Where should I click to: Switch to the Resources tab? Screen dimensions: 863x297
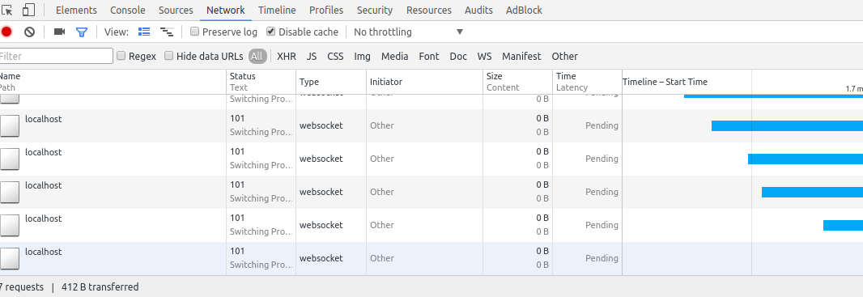point(429,10)
